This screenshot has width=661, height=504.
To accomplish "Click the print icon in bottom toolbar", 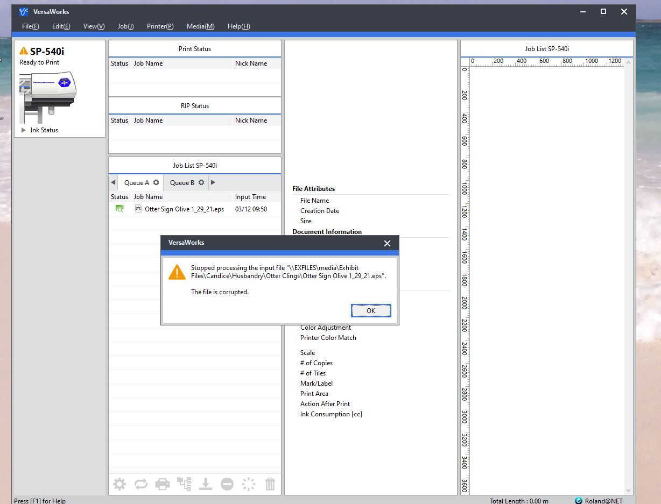I will pyautogui.click(x=163, y=484).
